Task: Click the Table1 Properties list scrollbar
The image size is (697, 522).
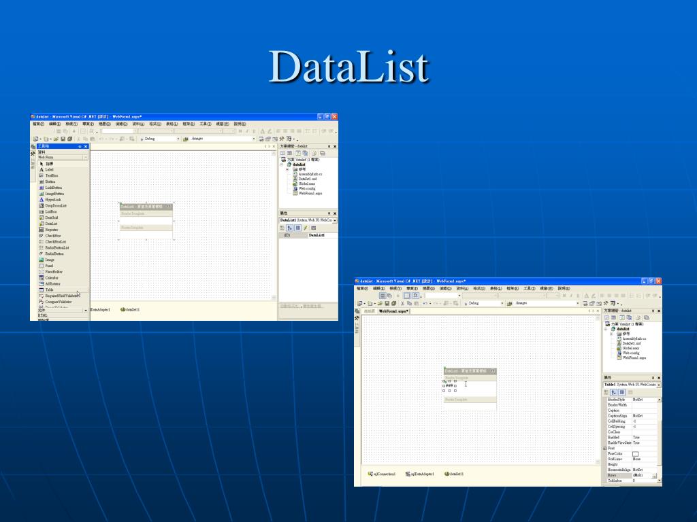Action: click(x=659, y=440)
